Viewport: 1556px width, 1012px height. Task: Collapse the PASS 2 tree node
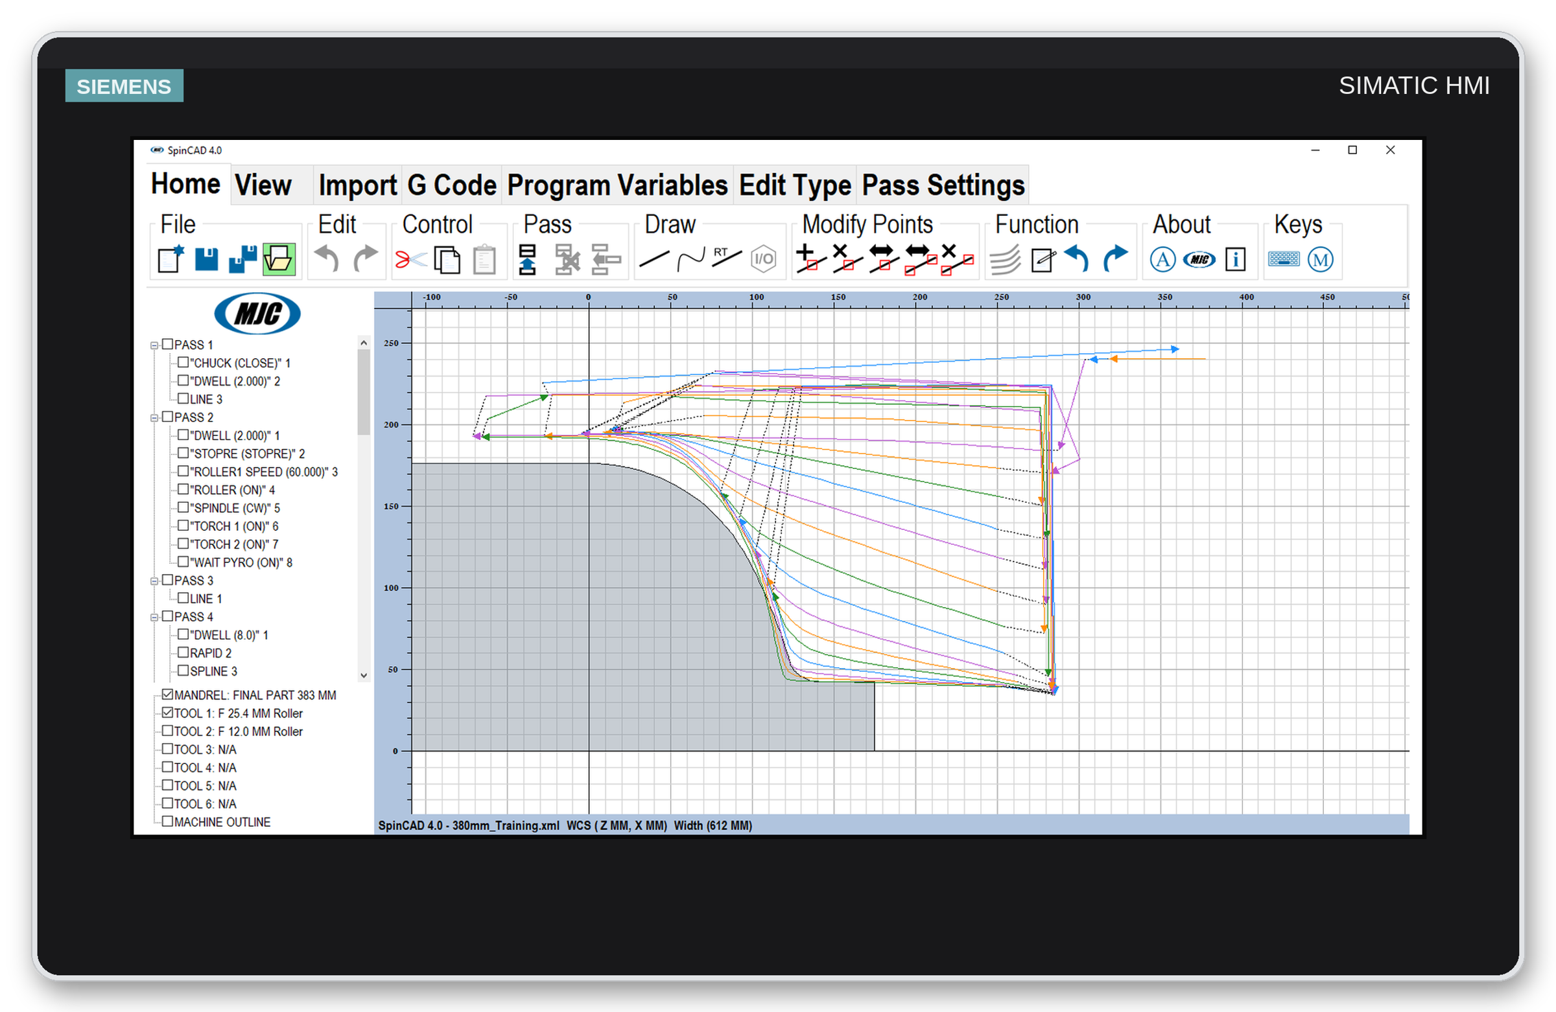(x=154, y=417)
